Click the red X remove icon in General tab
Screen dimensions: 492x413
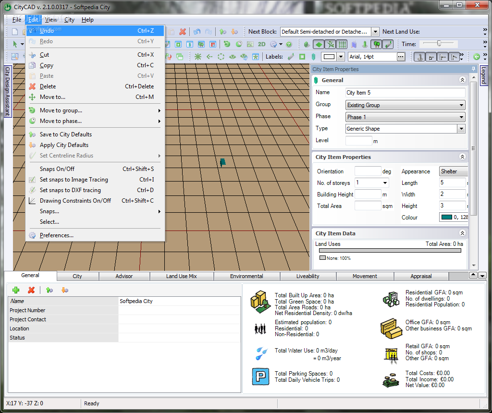[31, 290]
